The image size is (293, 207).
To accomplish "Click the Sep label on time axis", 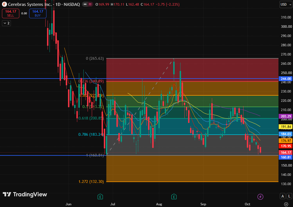I will pos(203,204).
